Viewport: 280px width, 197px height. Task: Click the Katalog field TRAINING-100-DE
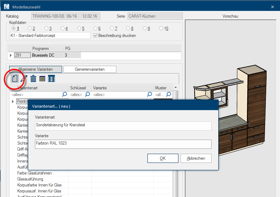[66, 16]
